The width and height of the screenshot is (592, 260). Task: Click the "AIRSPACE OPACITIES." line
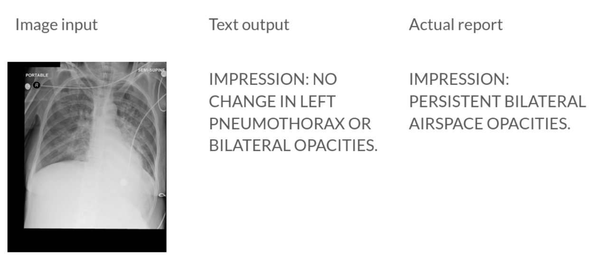[489, 124]
